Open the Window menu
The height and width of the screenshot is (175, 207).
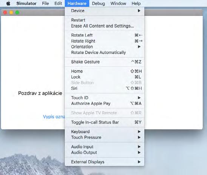click(x=118, y=3)
